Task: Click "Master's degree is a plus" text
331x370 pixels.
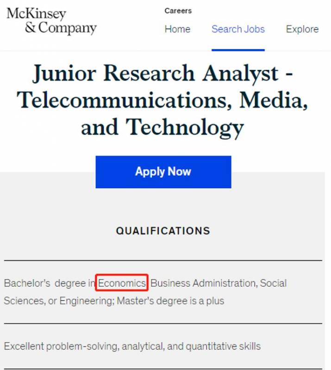Action: (x=170, y=301)
